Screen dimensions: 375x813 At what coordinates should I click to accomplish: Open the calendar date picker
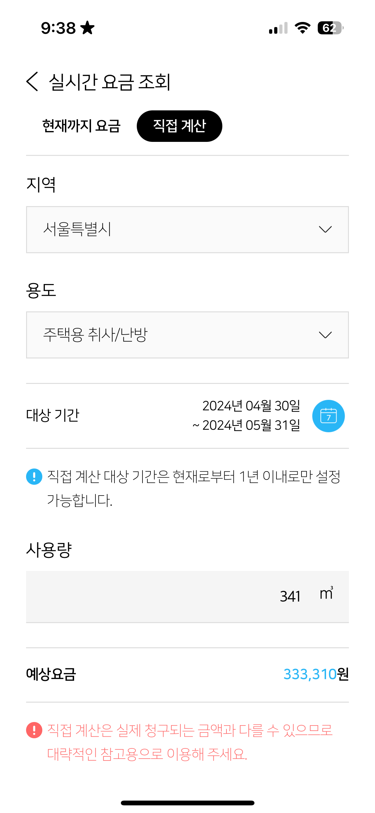(x=328, y=416)
